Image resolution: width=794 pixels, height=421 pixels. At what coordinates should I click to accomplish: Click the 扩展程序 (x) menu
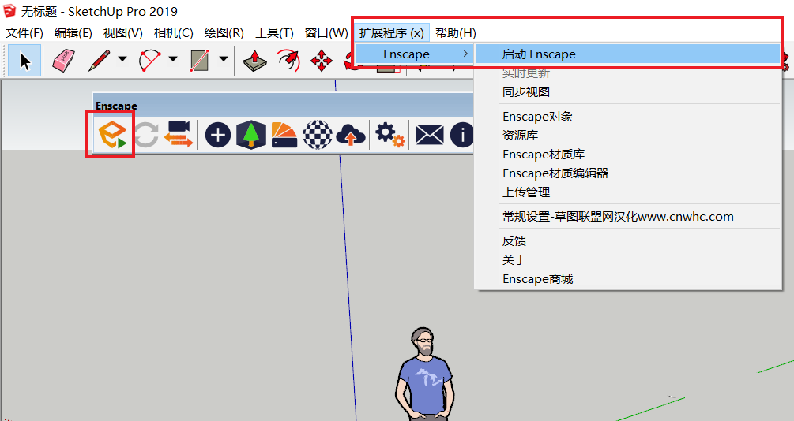(391, 33)
